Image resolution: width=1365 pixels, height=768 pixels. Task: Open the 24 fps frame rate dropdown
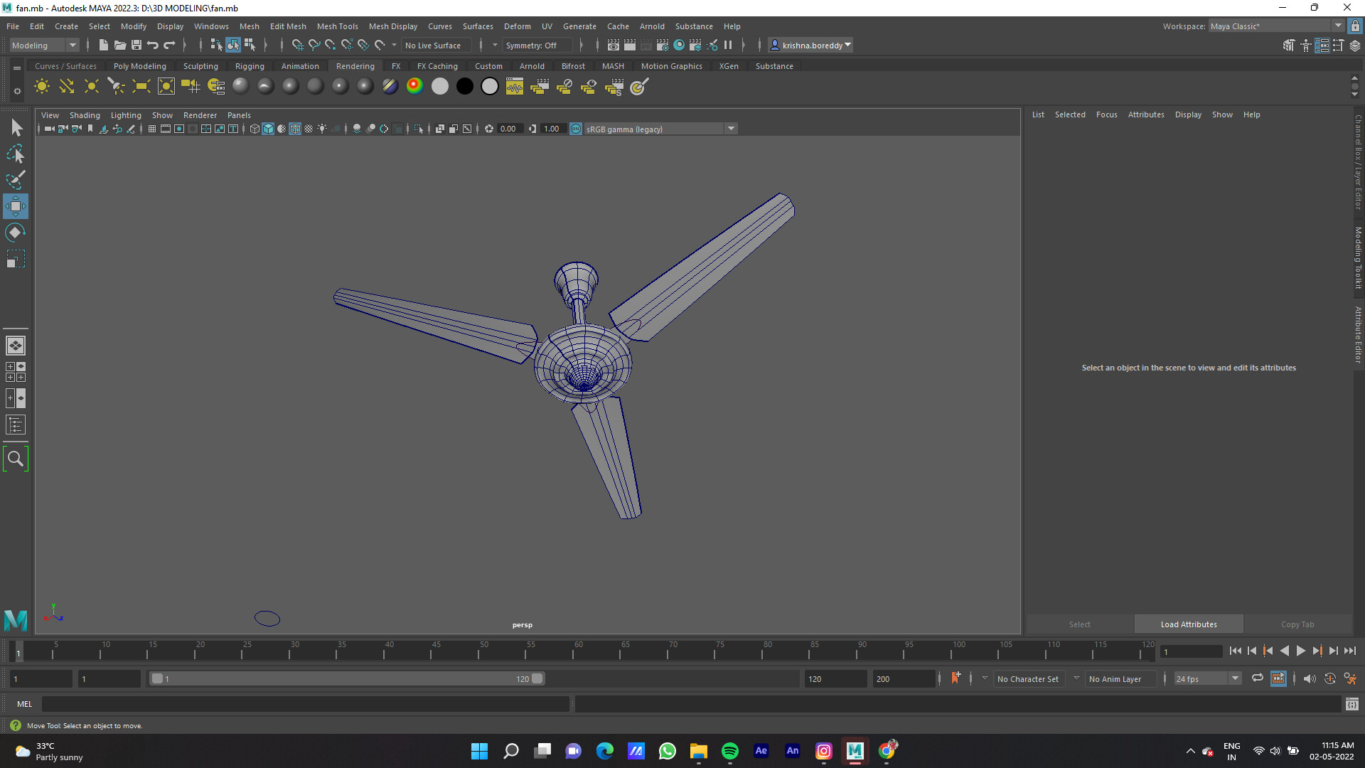[x=1235, y=678]
